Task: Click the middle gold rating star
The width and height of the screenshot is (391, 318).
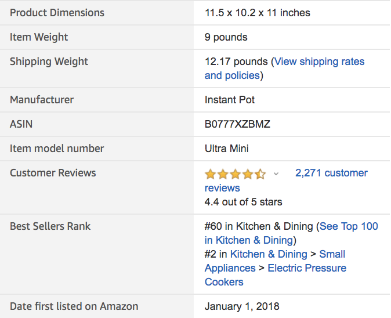Action: point(235,174)
